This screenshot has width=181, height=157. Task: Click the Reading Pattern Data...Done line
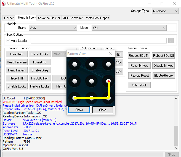click(x=22, y=138)
